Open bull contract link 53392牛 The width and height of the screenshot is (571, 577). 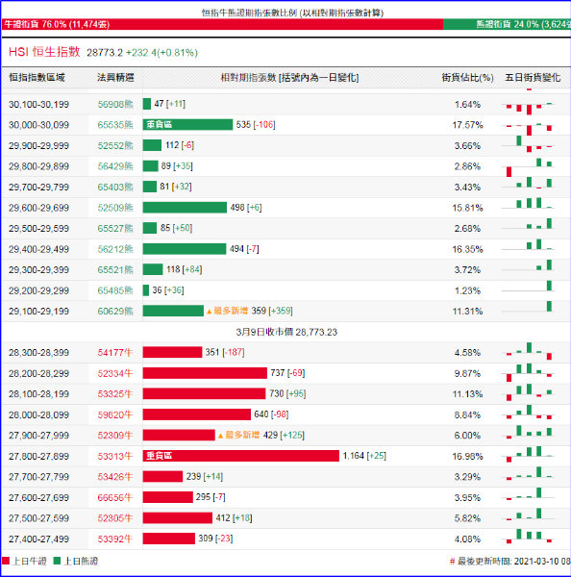click(114, 539)
